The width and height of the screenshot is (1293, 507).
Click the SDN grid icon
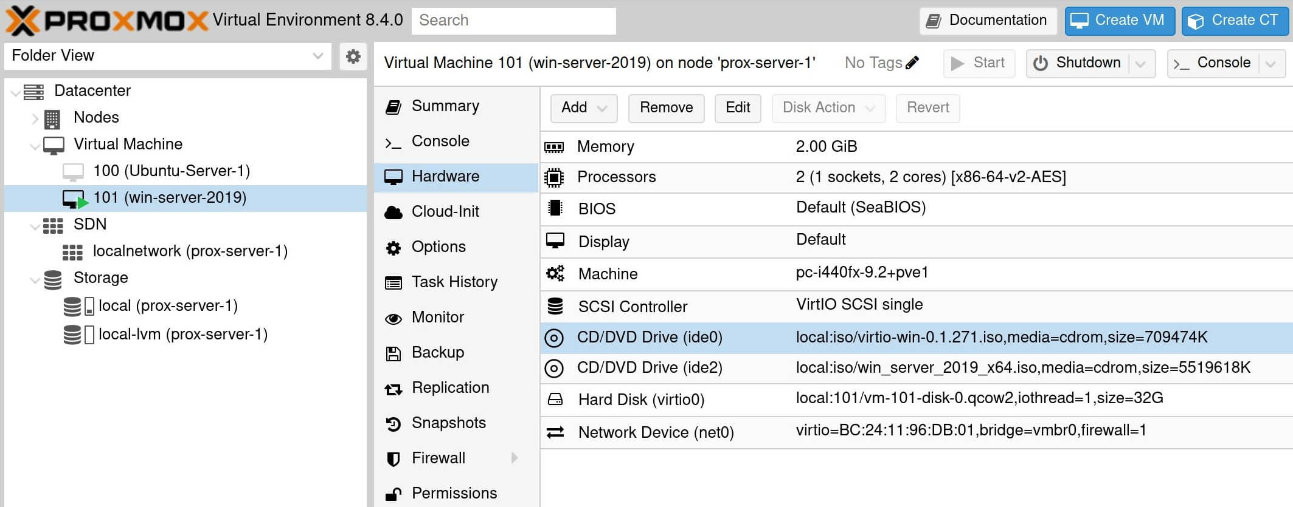click(53, 226)
